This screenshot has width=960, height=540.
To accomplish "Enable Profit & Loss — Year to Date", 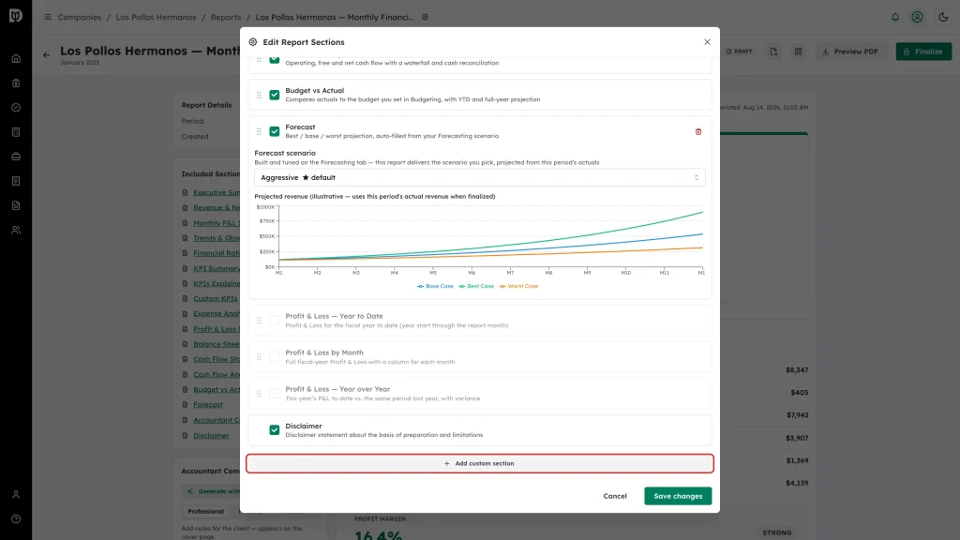I will click(x=275, y=321).
